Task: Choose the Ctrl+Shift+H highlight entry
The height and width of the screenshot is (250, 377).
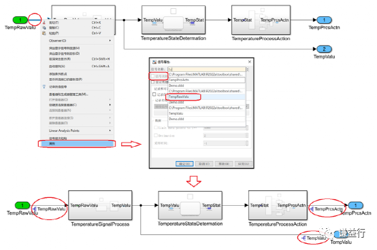Action: tap(77, 59)
